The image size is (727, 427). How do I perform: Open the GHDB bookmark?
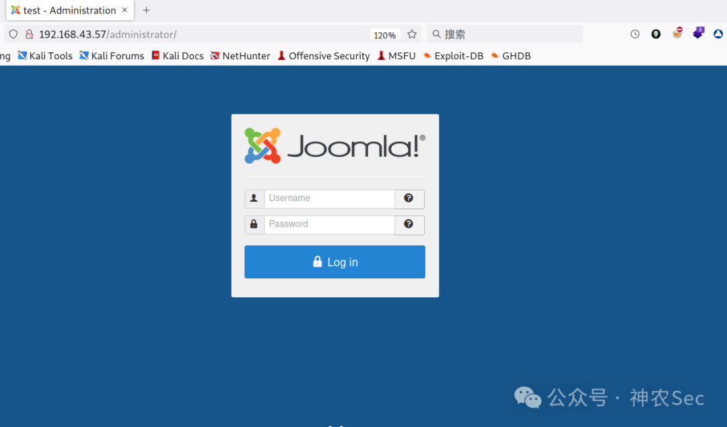510,56
